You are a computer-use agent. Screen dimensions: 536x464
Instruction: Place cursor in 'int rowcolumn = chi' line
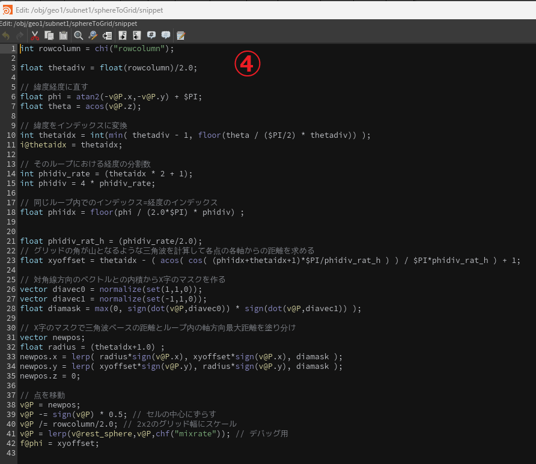tap(97, 49)
